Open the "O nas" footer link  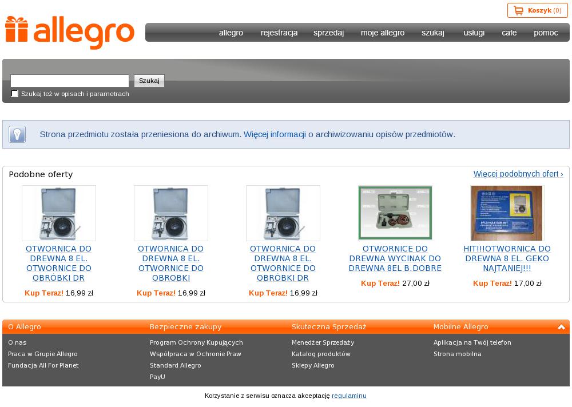click(x=17, y=342)
